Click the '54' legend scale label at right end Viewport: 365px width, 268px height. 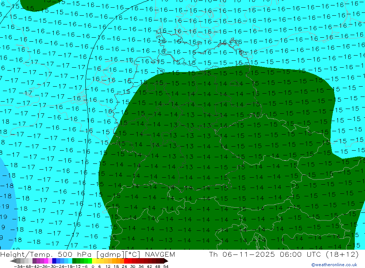coord(166,267)
